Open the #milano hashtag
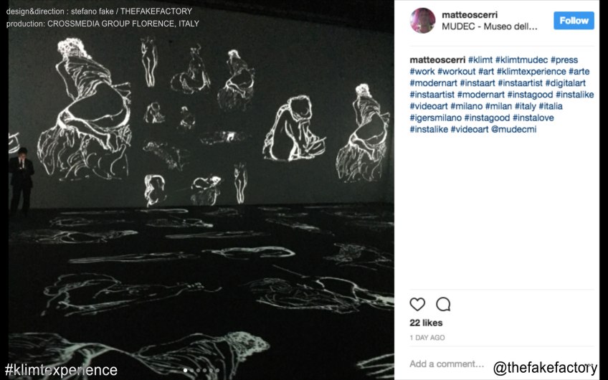The height and width of the screenshot is (380, 608). click(x=467, y=106)
